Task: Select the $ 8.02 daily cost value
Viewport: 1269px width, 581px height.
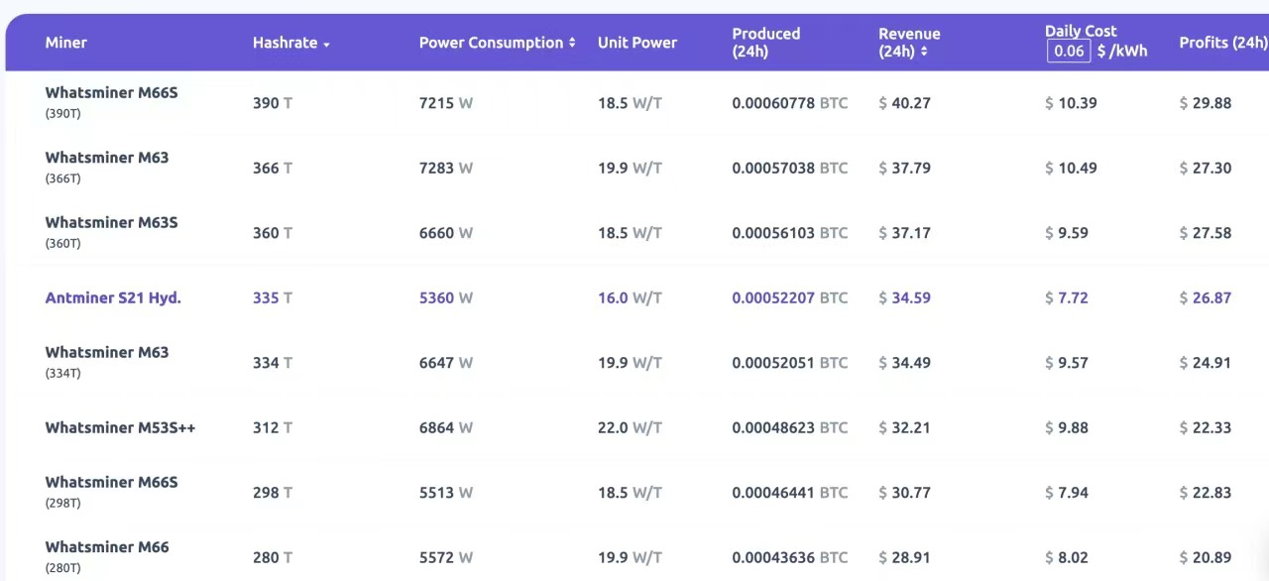Action: (x=1067, y=557)
